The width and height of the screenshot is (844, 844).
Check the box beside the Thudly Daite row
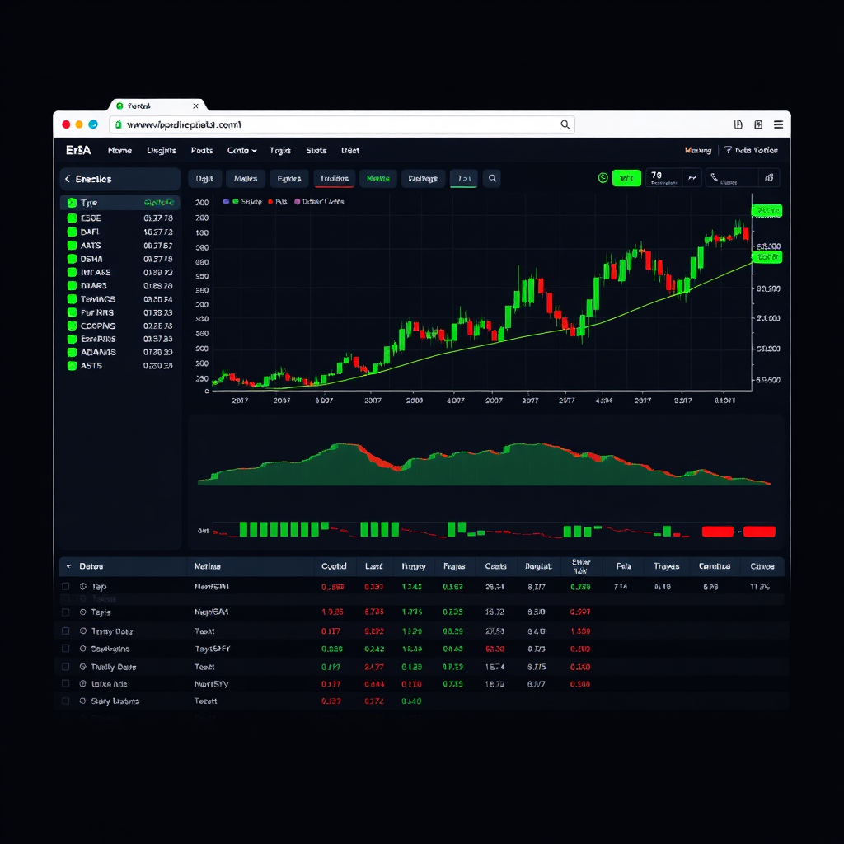(66, 667)
